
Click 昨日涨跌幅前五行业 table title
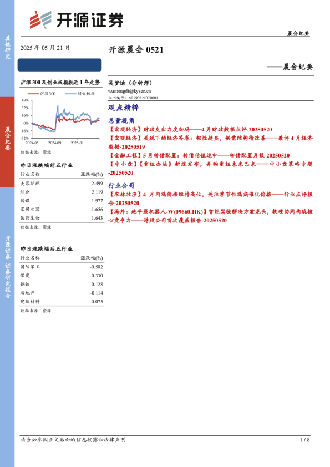[x=47, y=165]
